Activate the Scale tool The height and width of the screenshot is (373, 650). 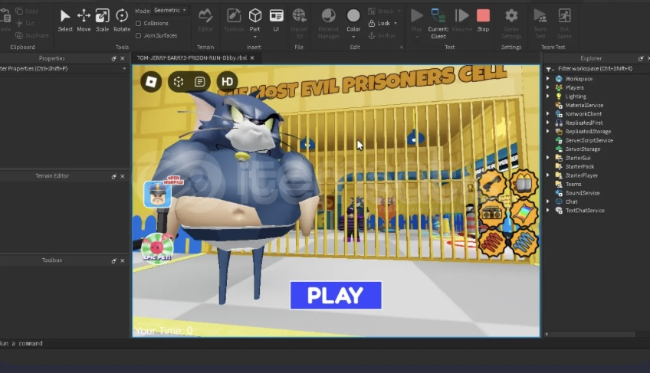point(103,21)
